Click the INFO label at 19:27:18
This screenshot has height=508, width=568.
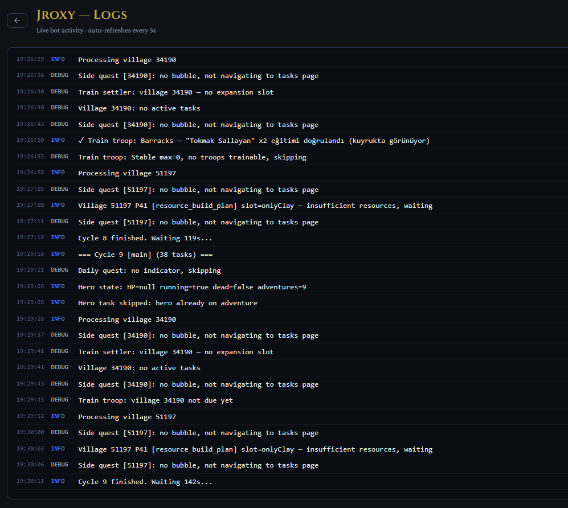[58, 237]
